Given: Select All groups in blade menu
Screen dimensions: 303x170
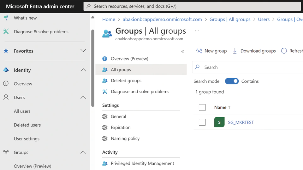Looking at the screenshot, I should click(141, 69).
